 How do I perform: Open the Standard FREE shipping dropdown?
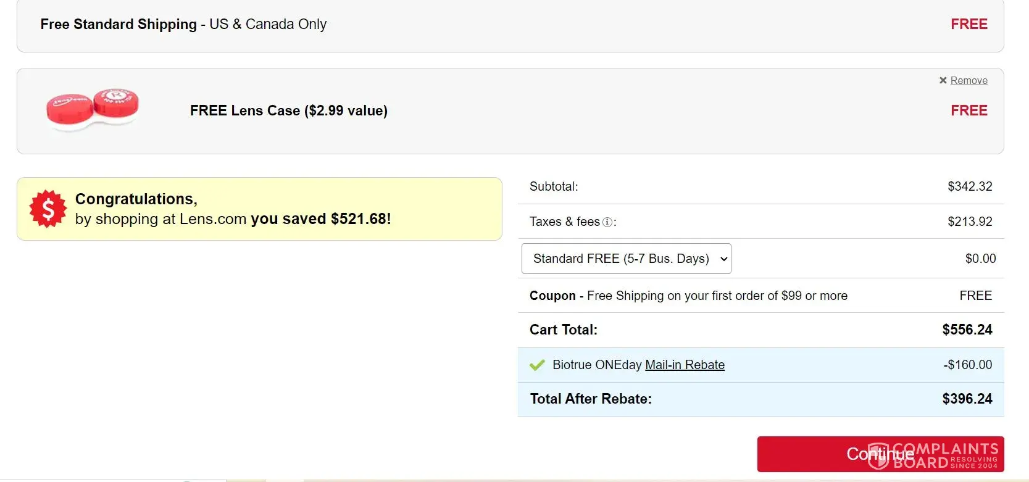click(x=626, y=259)
